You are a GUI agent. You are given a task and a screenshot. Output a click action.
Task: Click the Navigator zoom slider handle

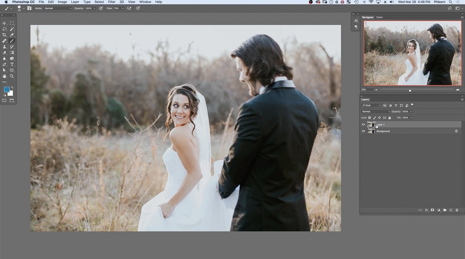pos(410,90)
